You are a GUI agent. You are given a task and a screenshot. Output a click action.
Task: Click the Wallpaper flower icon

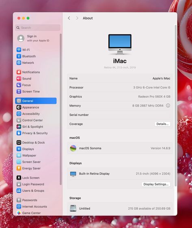[19, 155]
